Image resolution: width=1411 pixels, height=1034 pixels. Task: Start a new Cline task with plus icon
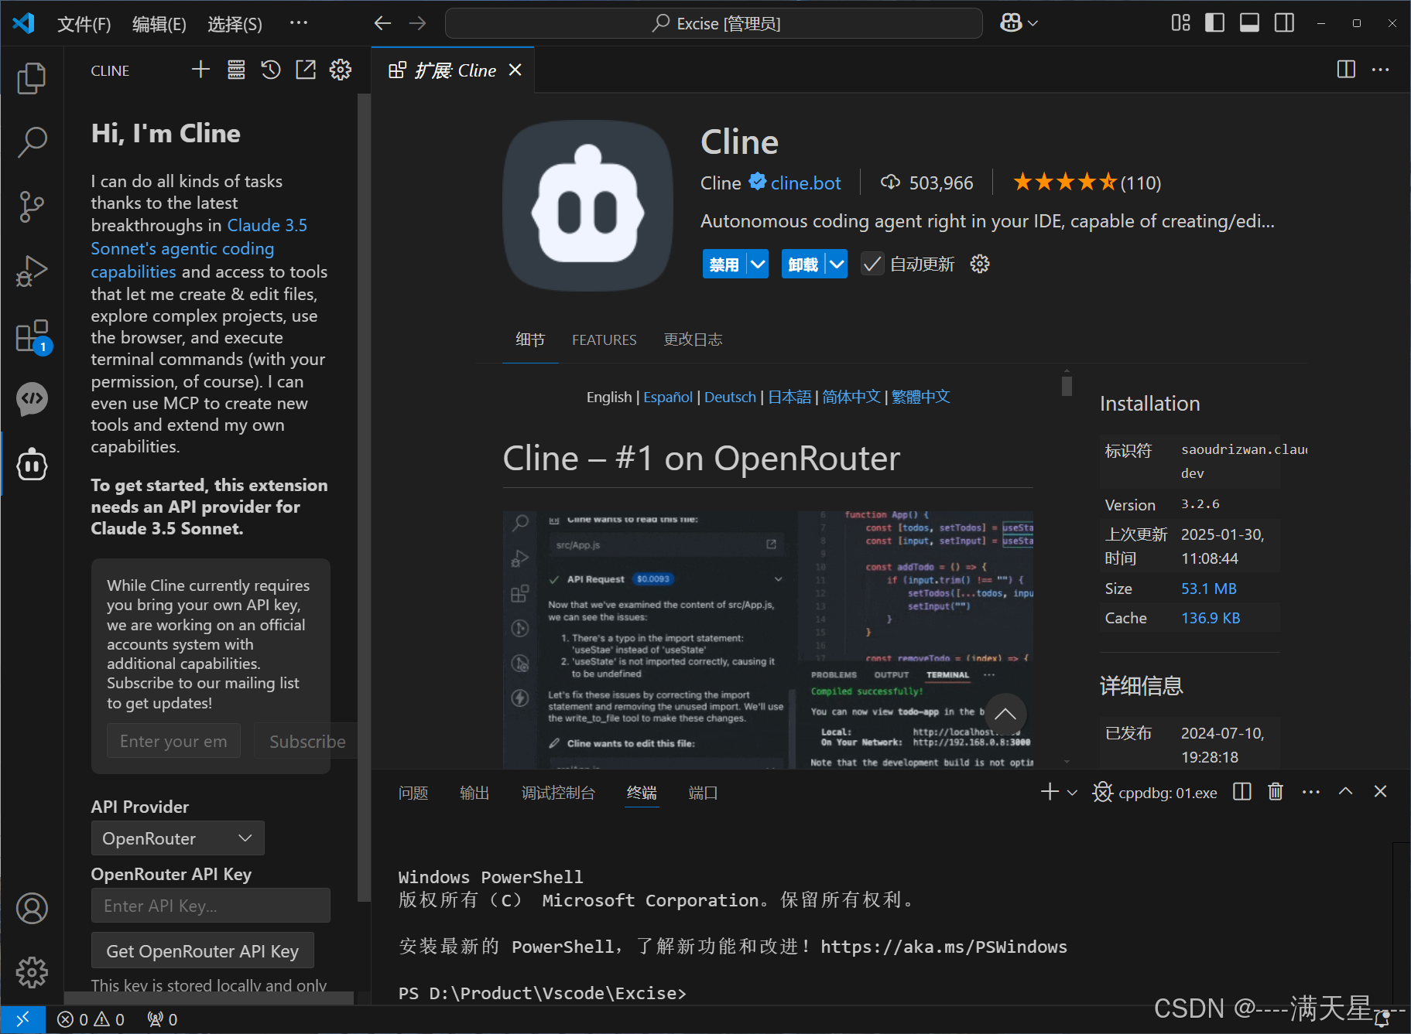(200, 70)
